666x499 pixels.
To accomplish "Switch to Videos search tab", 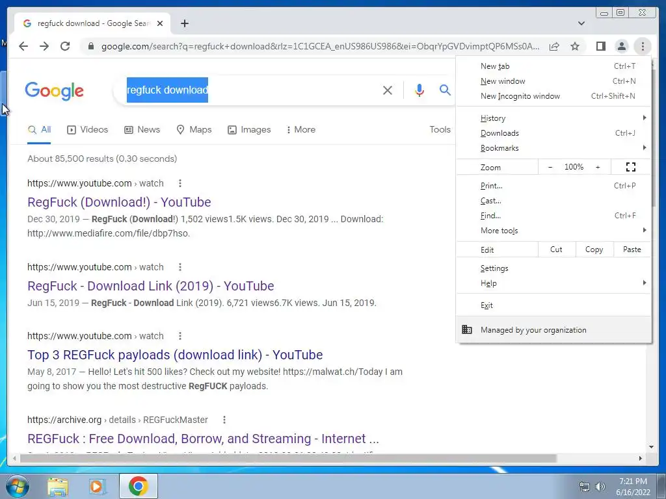I will pos(88,129).
